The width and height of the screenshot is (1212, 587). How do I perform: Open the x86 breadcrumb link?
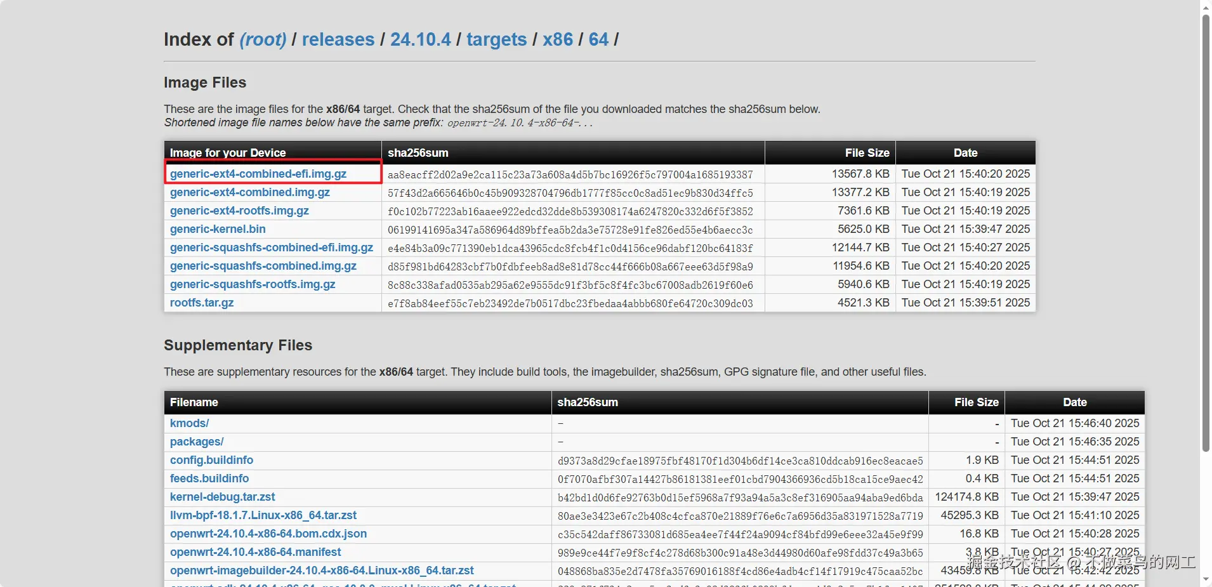pos(558,39)
